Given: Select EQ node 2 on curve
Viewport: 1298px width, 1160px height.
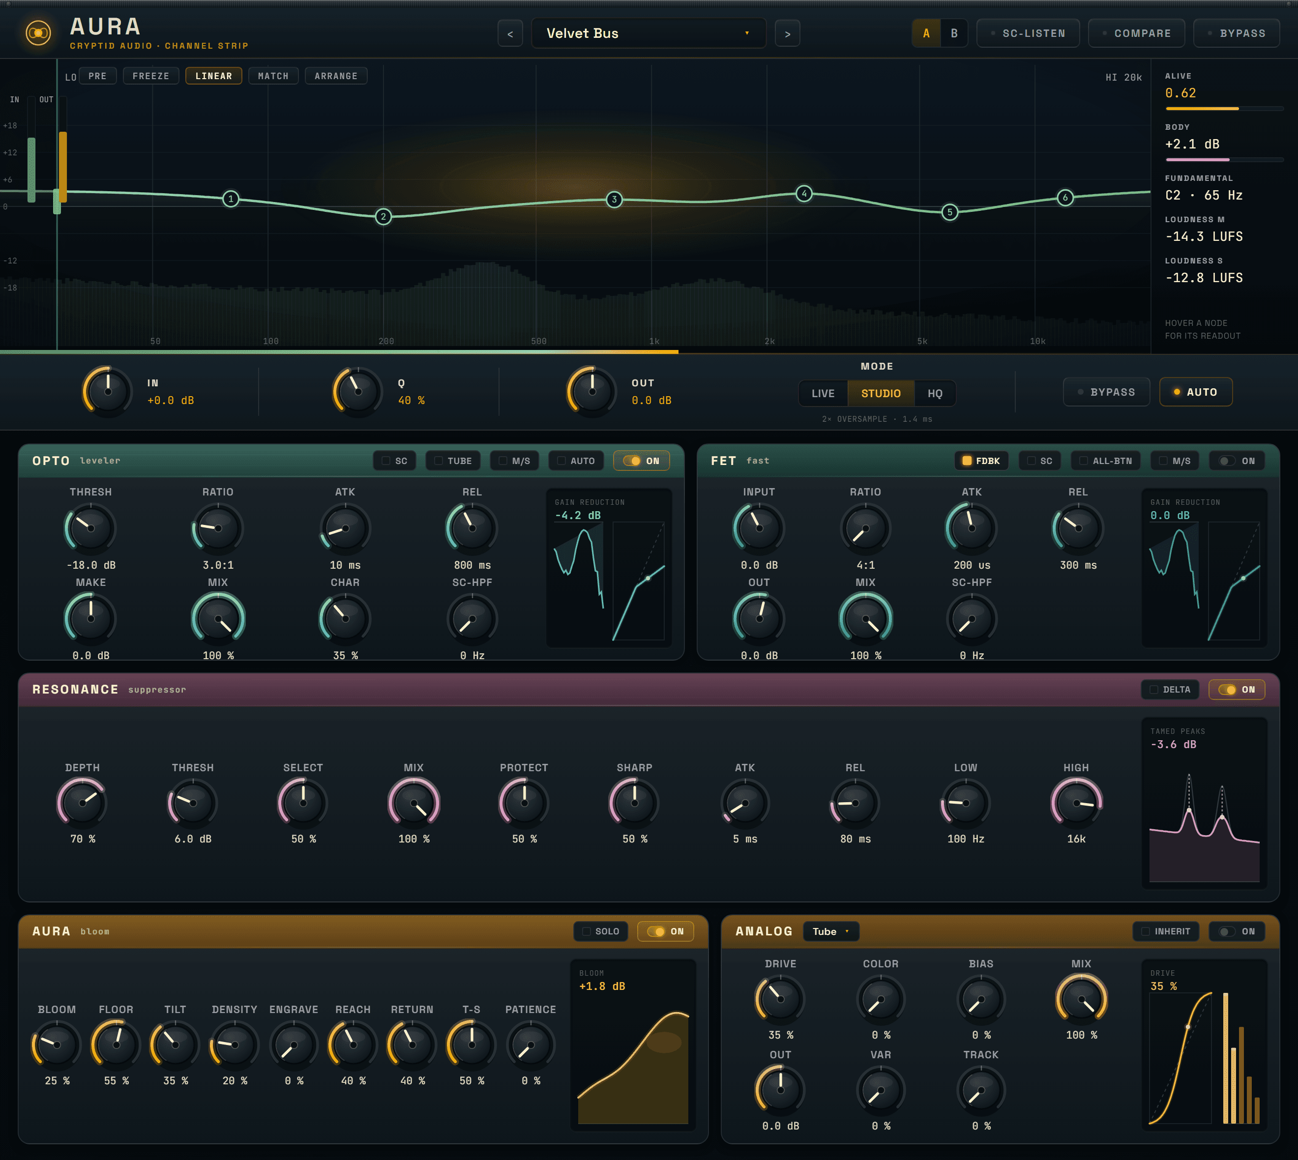Looking at the screenshot, I should pos(383,217).
